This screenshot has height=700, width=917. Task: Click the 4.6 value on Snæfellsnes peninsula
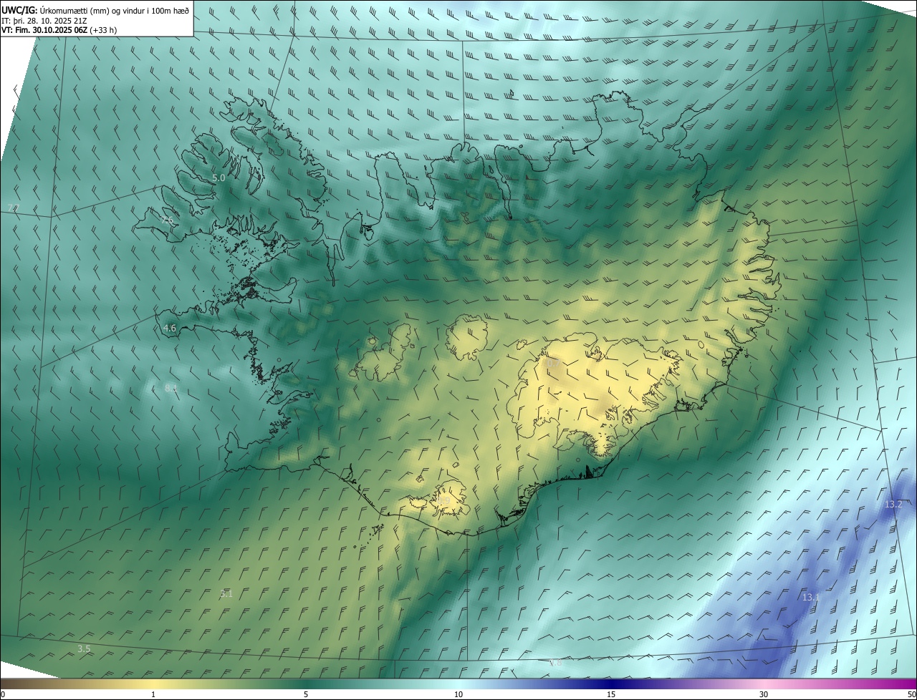(x=170, y=329)
